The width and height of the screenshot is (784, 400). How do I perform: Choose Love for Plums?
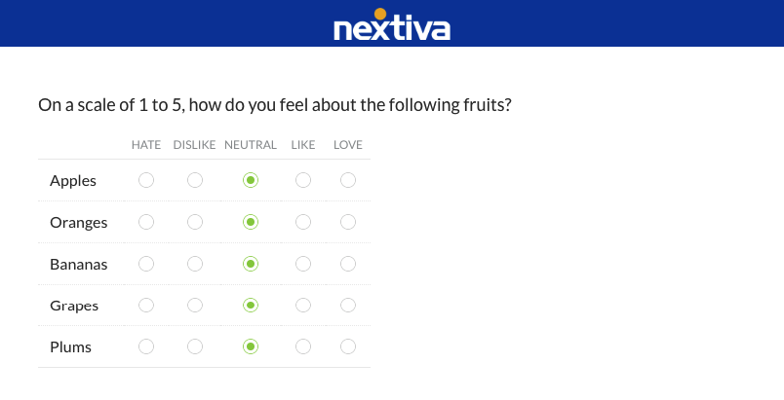click(348, 346)
